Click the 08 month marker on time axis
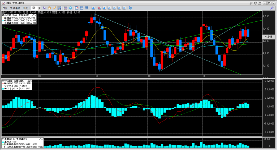The width and height of the screenshot is (277, 150). (x=40, y=76)
